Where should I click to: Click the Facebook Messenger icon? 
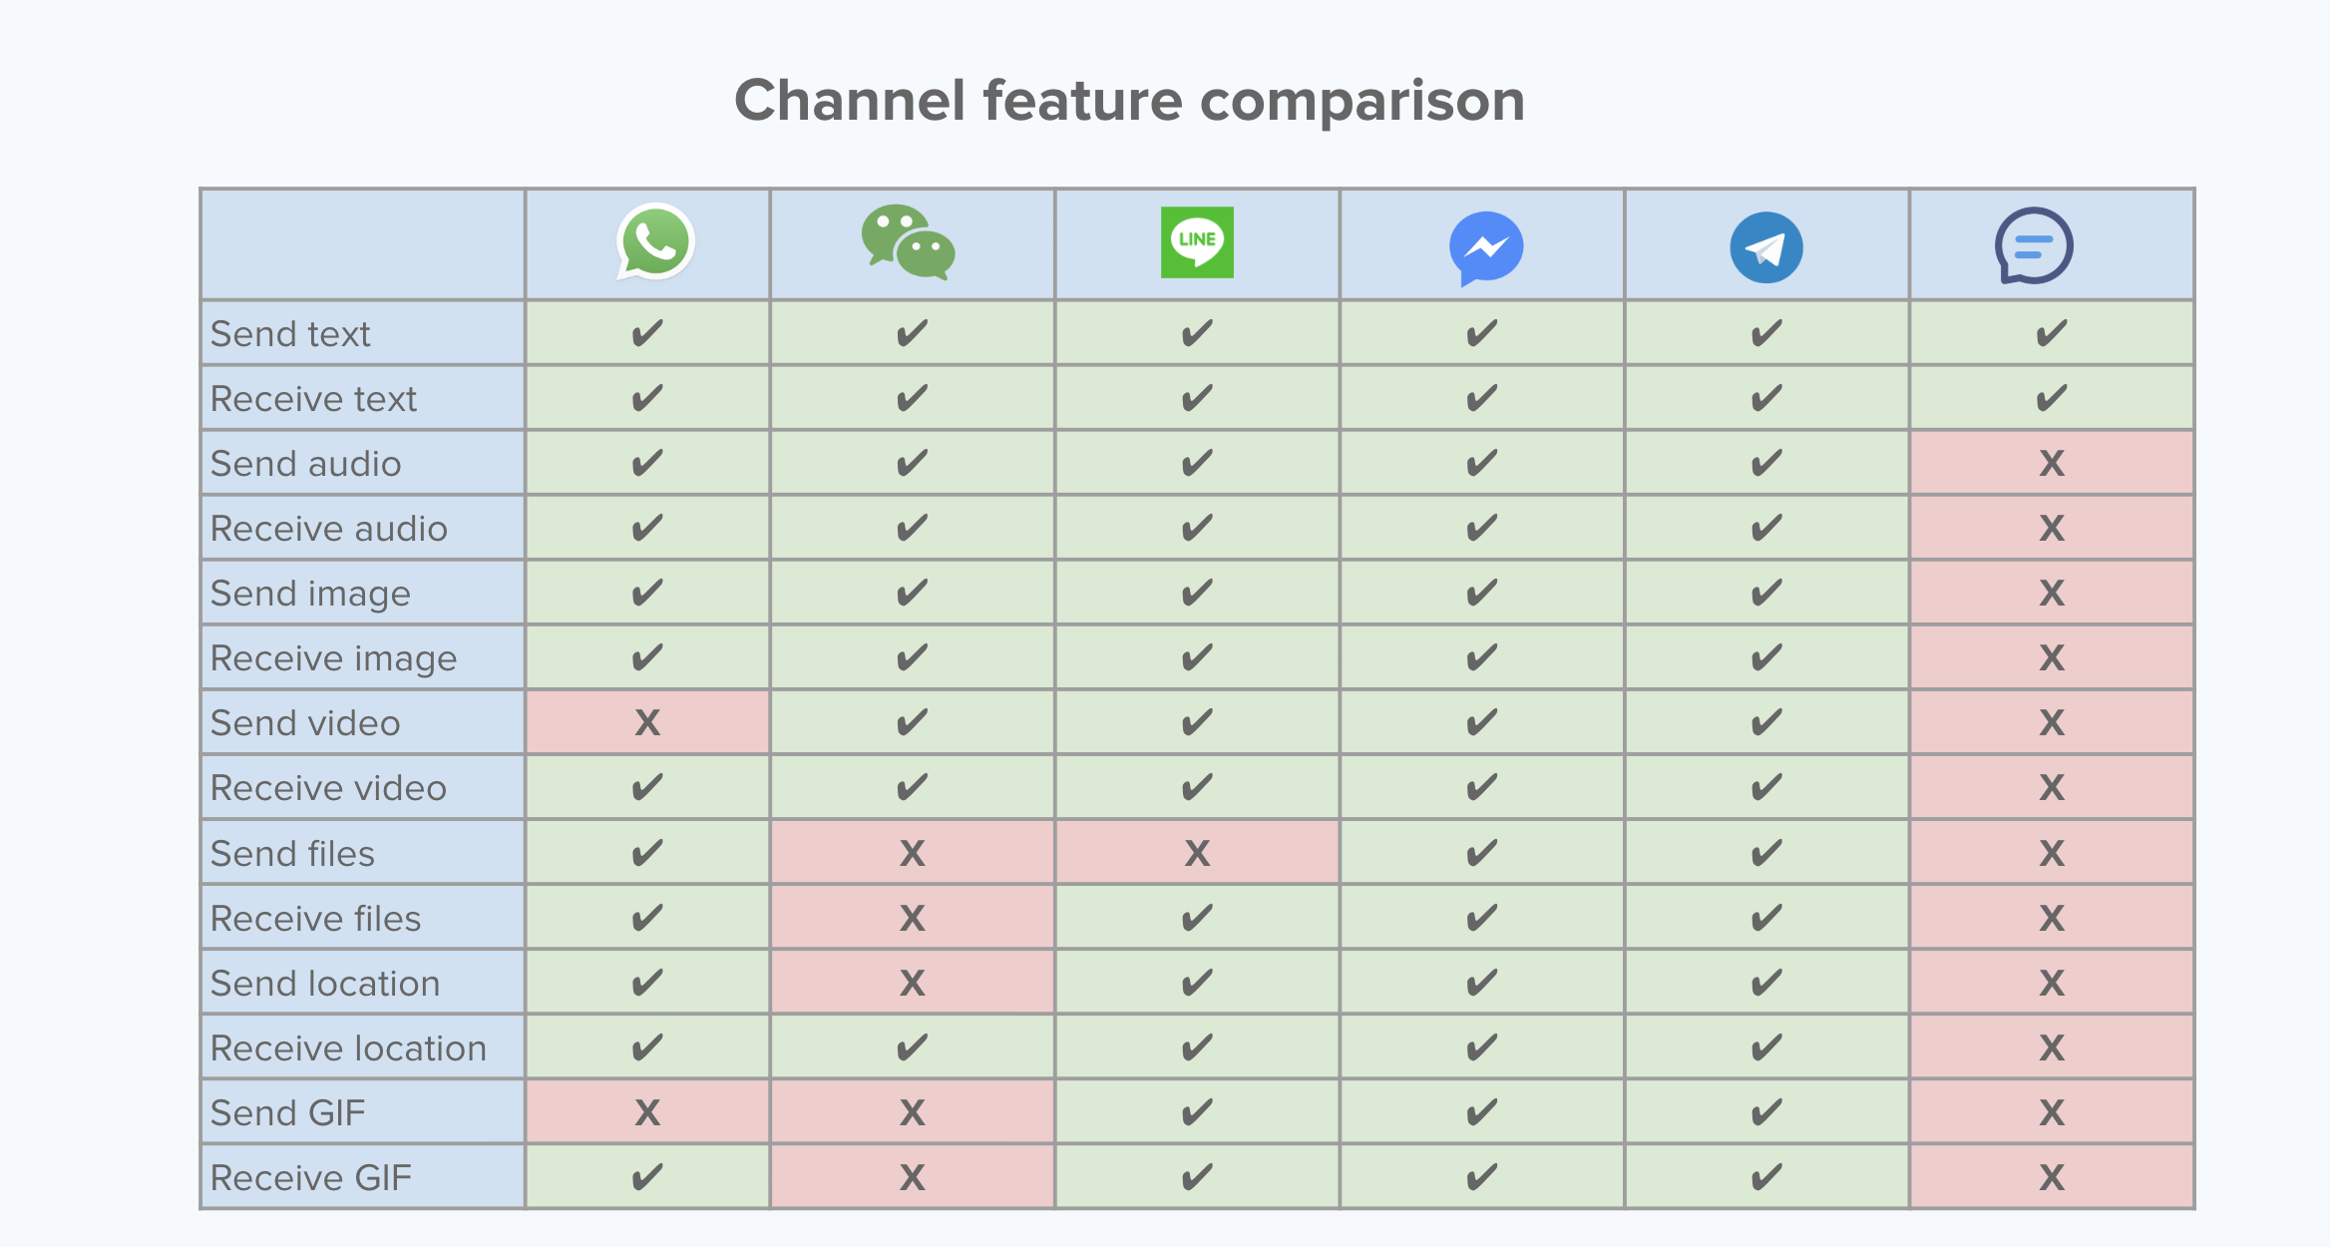[x=1486, y=248]
